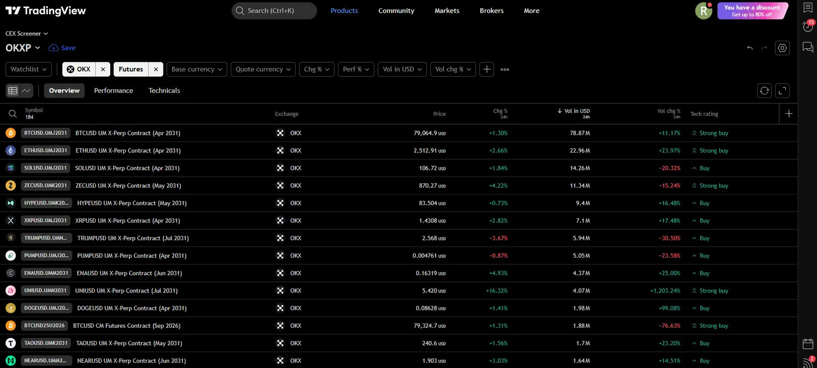817x368 pixels.
Task: Open the Vol chg % filter dropdown
Action: point(453,69)
